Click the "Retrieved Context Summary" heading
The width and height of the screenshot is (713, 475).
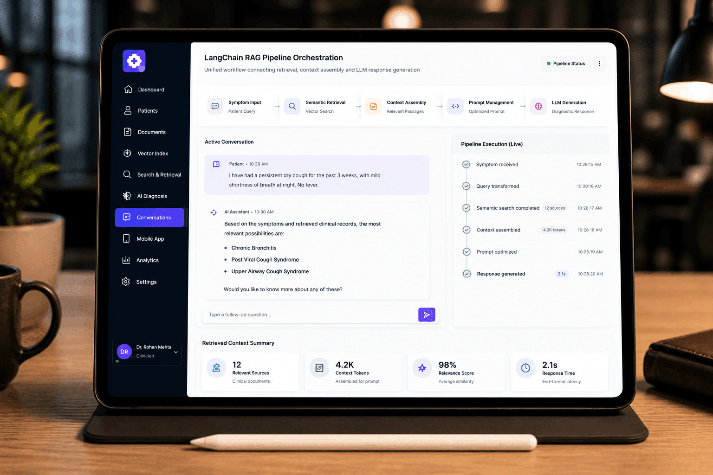coord(238,343)
